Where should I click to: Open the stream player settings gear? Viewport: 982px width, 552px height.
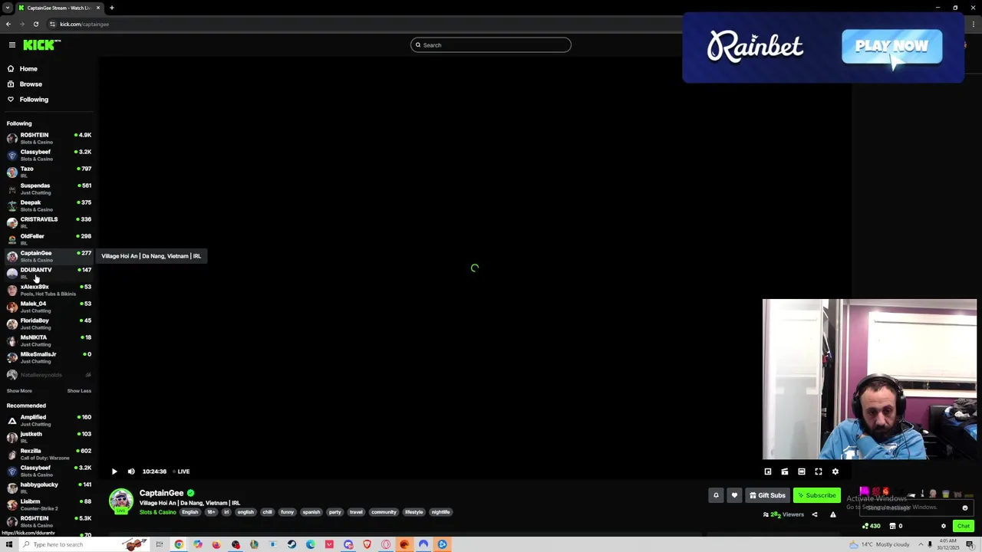[x=835, y=472]
